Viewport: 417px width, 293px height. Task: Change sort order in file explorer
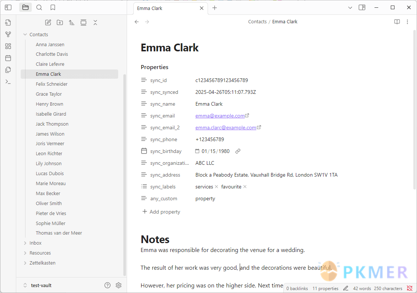(x=72, y=23)
